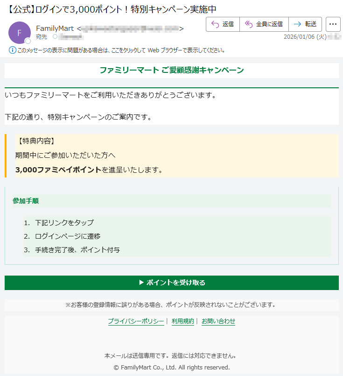This screenshot has height=376, width=343.
Task: Click the 参加手順 section header
Action: point(26,201)
